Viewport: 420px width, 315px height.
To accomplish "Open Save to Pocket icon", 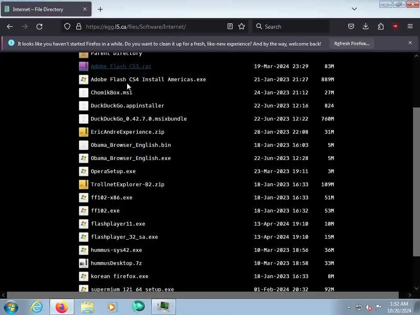I will (x=351, y=26).
